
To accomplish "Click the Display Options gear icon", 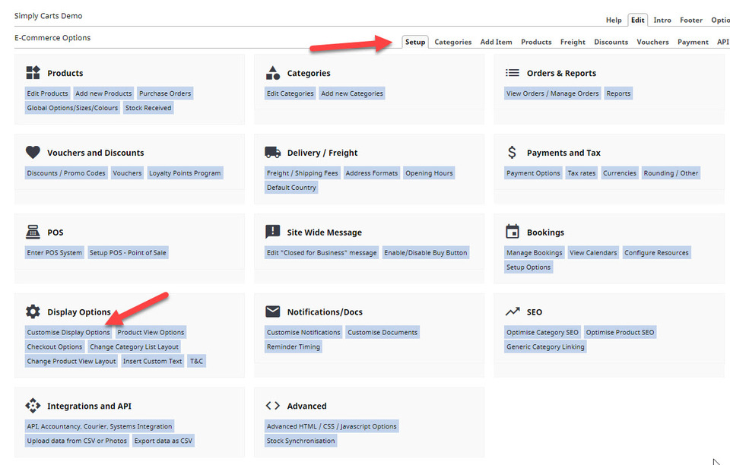I will (x=33, y=311).
